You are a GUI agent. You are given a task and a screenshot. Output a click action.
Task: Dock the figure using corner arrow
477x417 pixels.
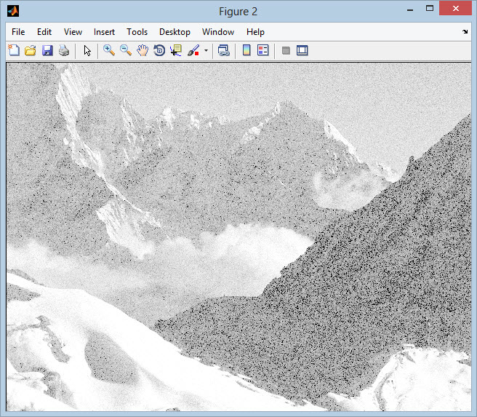[x=465, y=31]
